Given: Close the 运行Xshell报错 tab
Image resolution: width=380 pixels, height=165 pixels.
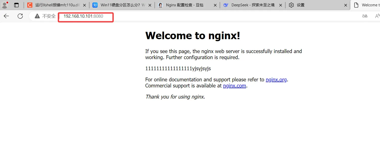Looking at the screenshot, I should [x=84, y=5].
